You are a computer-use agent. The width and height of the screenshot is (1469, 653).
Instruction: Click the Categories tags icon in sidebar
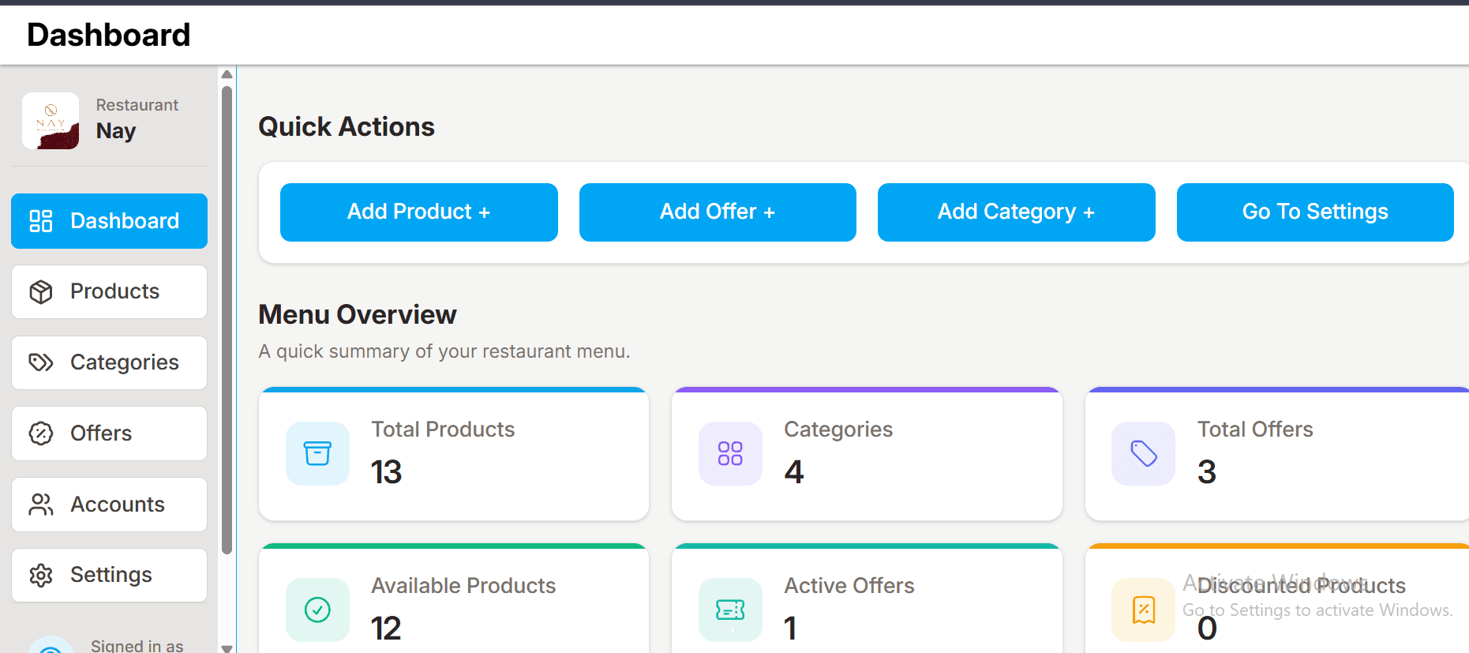(x=41, y=362)
